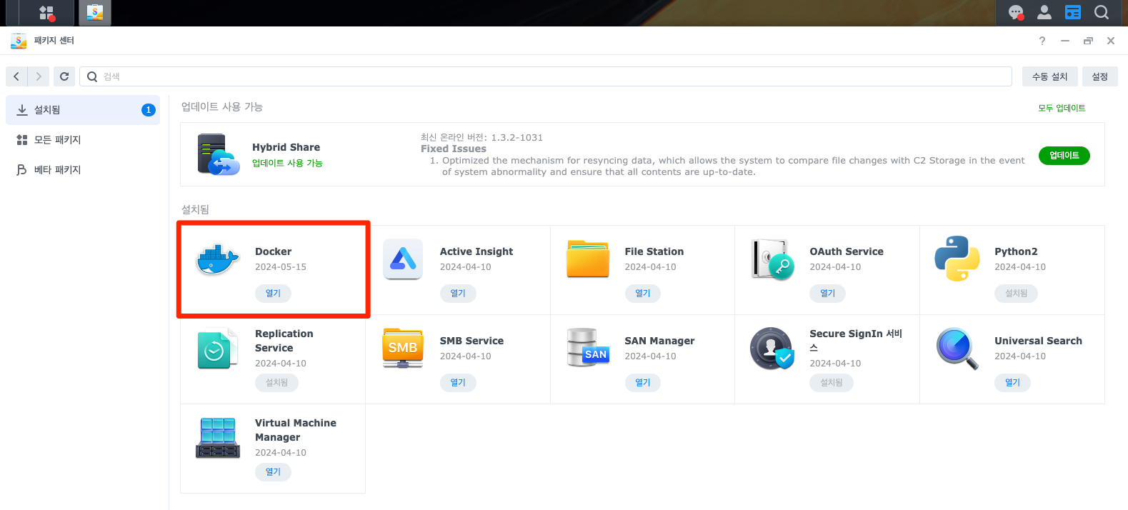The width and height of the screenshot is (1128, 510).
Task: Click the File Station folder icon
Action: [588, 259]
